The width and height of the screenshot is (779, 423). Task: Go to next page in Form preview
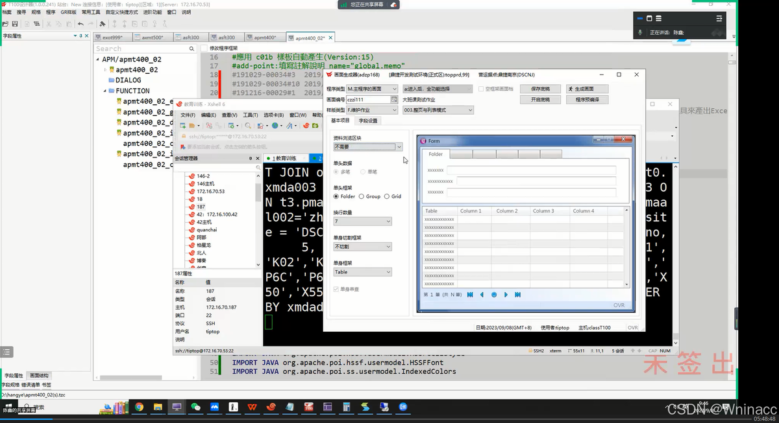(506, 295)
